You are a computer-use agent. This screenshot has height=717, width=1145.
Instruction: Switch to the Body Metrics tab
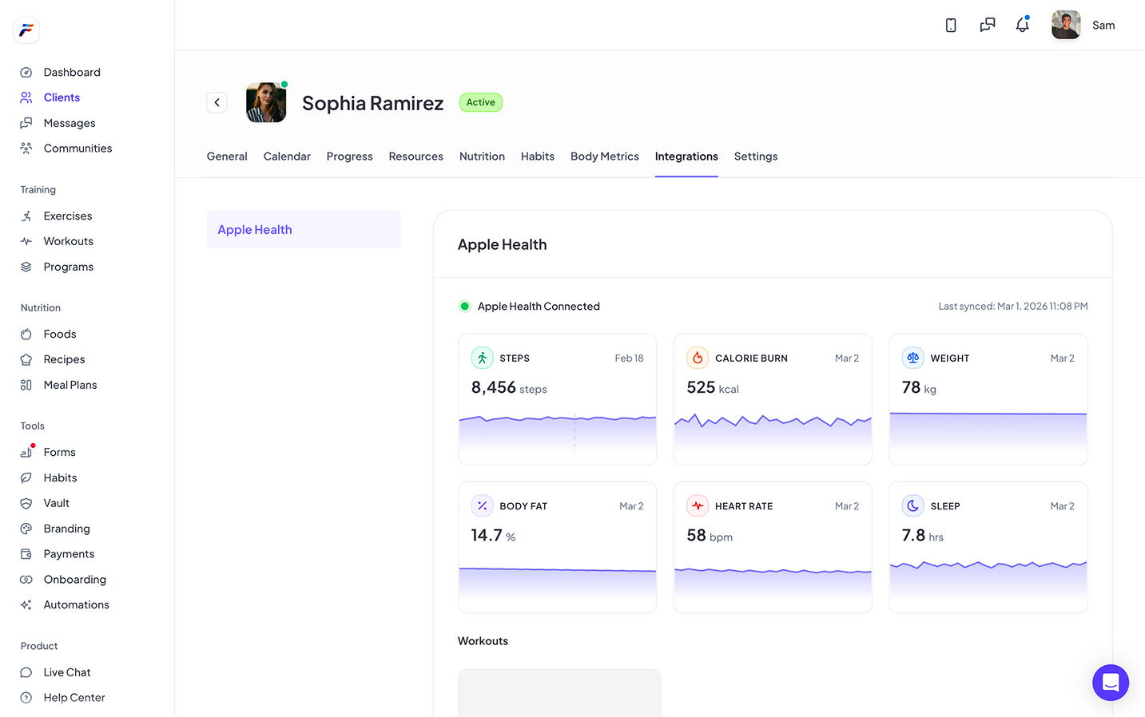pos(604,156)
